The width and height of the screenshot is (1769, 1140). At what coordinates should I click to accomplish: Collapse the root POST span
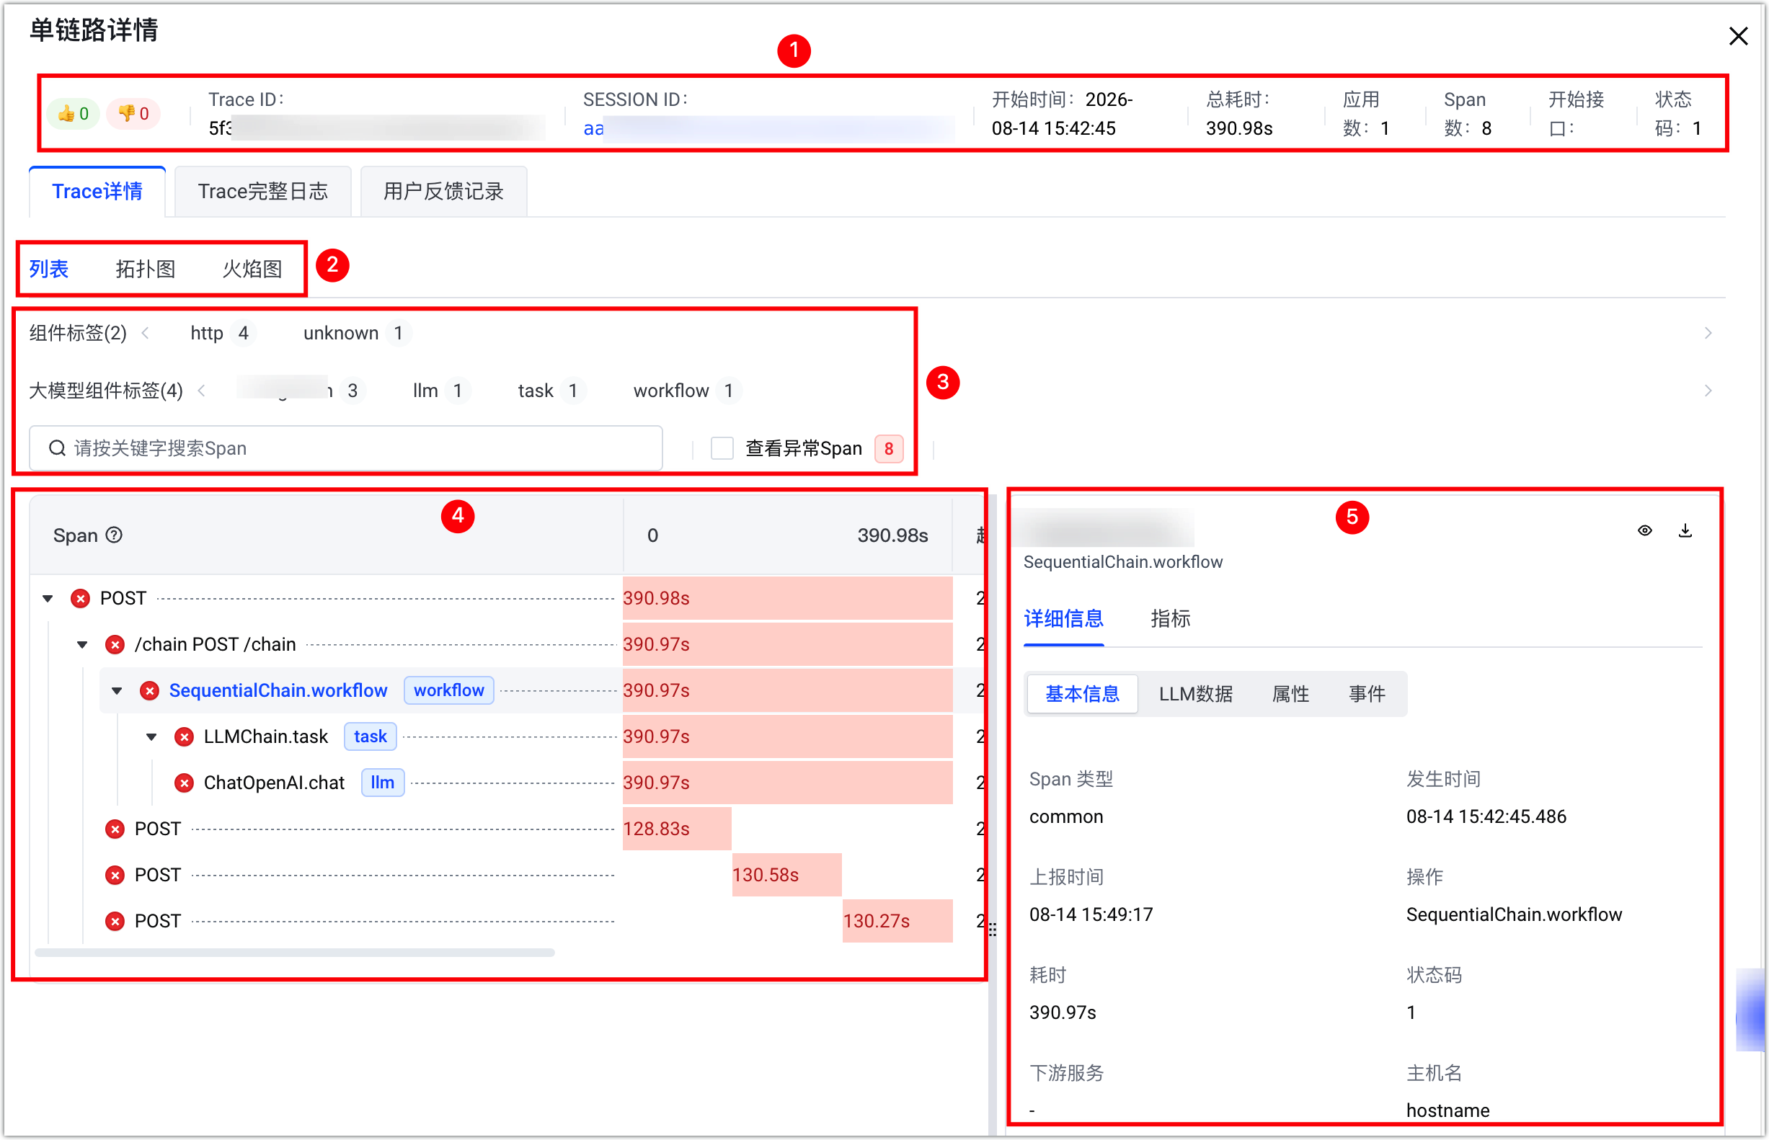48,598
